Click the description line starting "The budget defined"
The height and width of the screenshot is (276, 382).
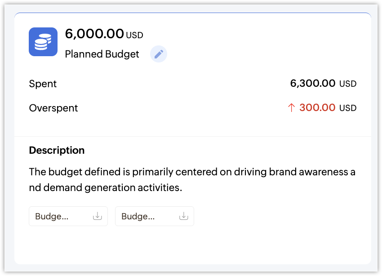click(x=192, y=172)
